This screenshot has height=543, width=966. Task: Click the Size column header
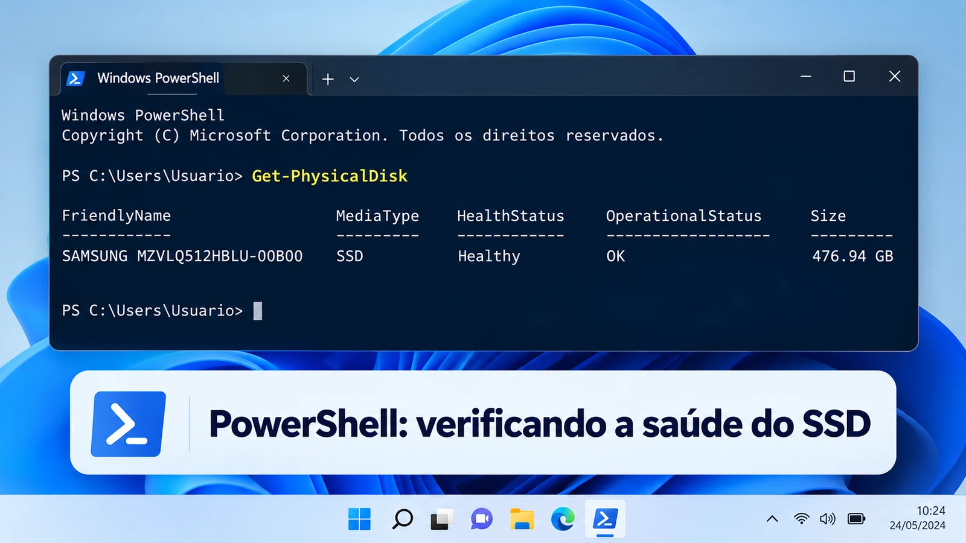pyautogui.click(x=828, y=216)
